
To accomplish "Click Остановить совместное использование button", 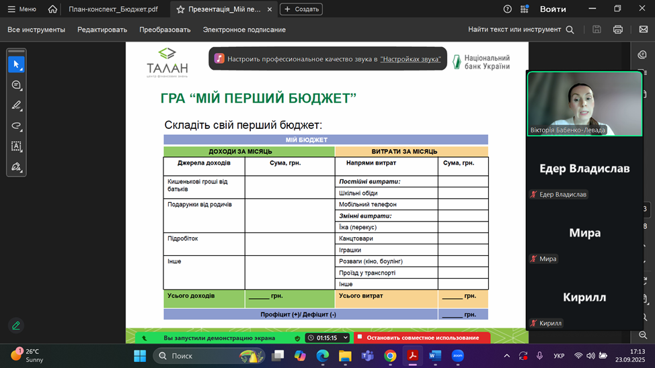I will (x=422, y=338).
